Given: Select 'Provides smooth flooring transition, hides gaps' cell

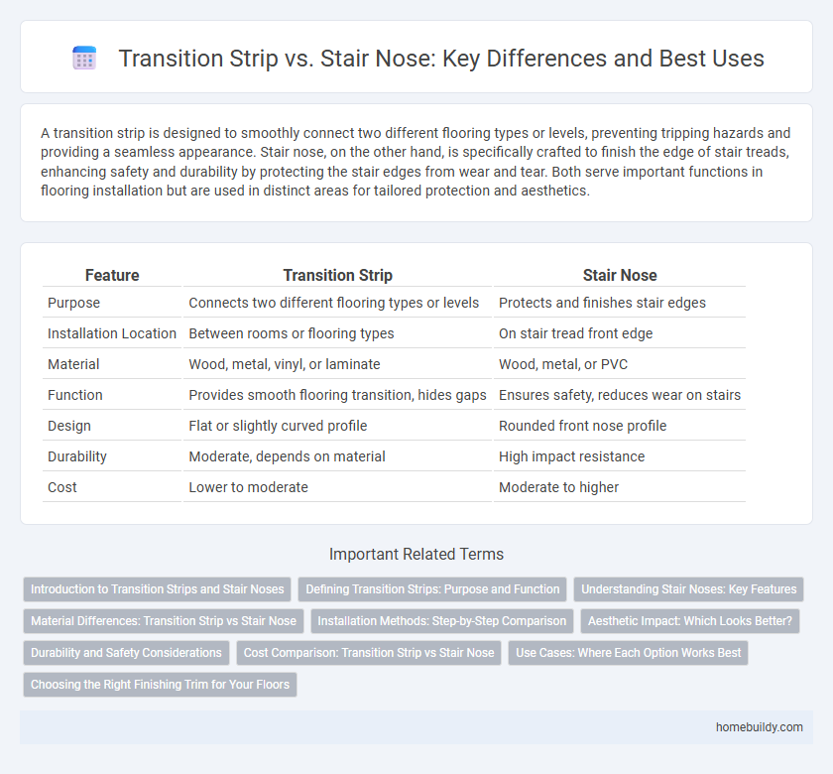Looking at the screenshot, I should point(338,395).
